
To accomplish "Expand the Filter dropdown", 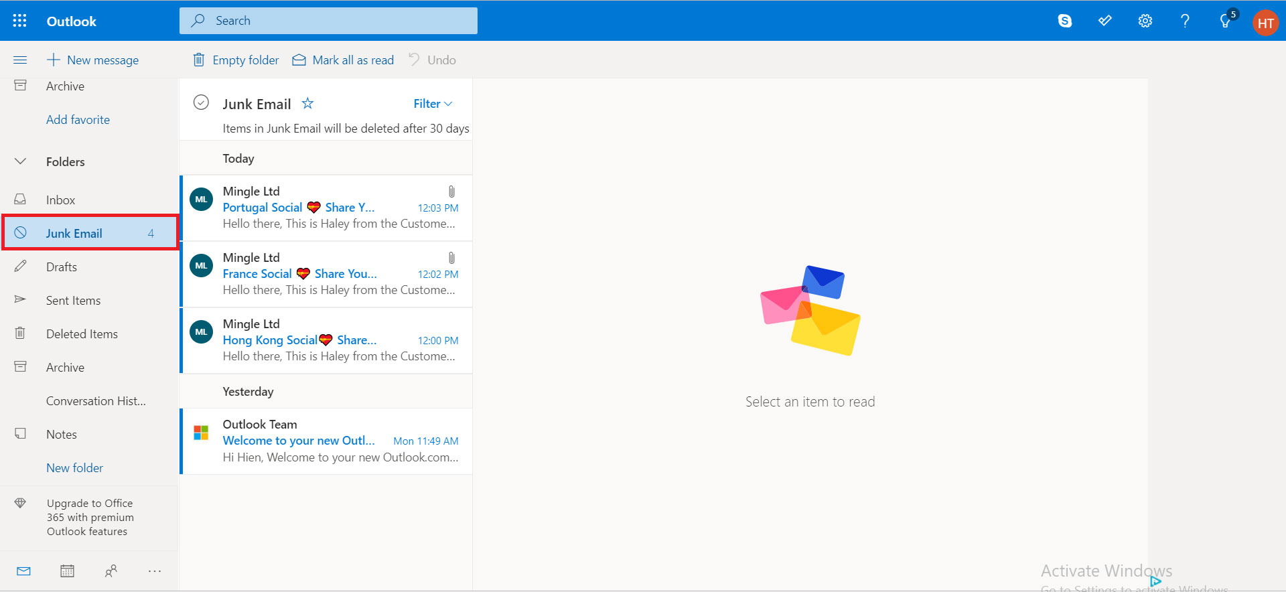I will tap(433, 104).
